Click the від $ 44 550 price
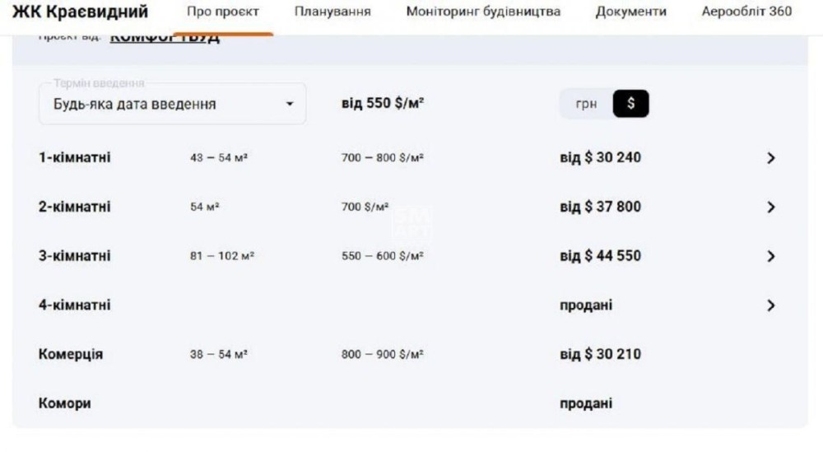The image size is (823, 452). click(600, 256)
